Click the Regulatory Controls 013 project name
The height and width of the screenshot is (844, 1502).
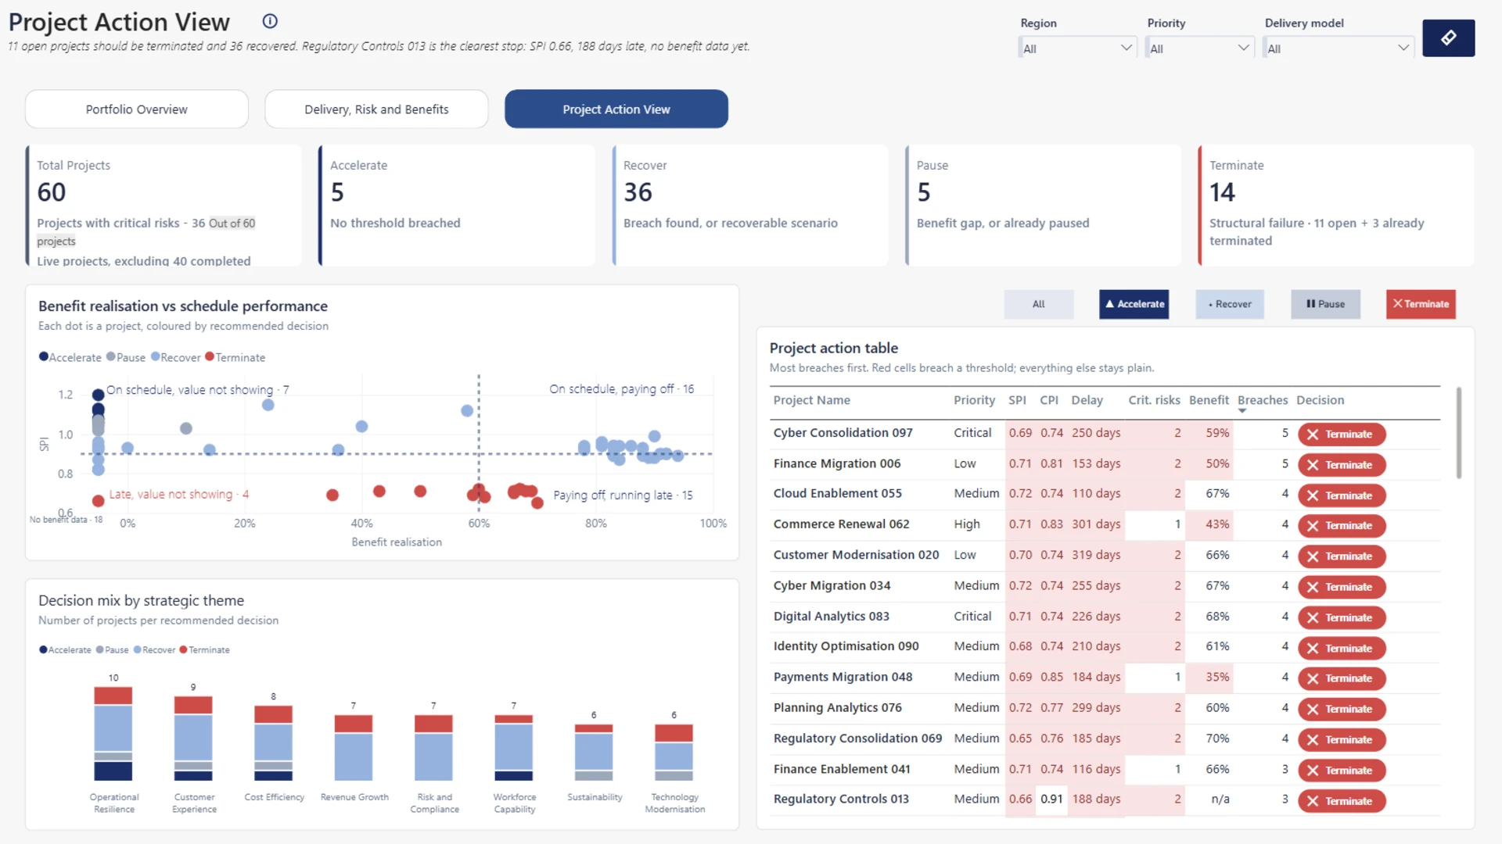coord(841,799)
